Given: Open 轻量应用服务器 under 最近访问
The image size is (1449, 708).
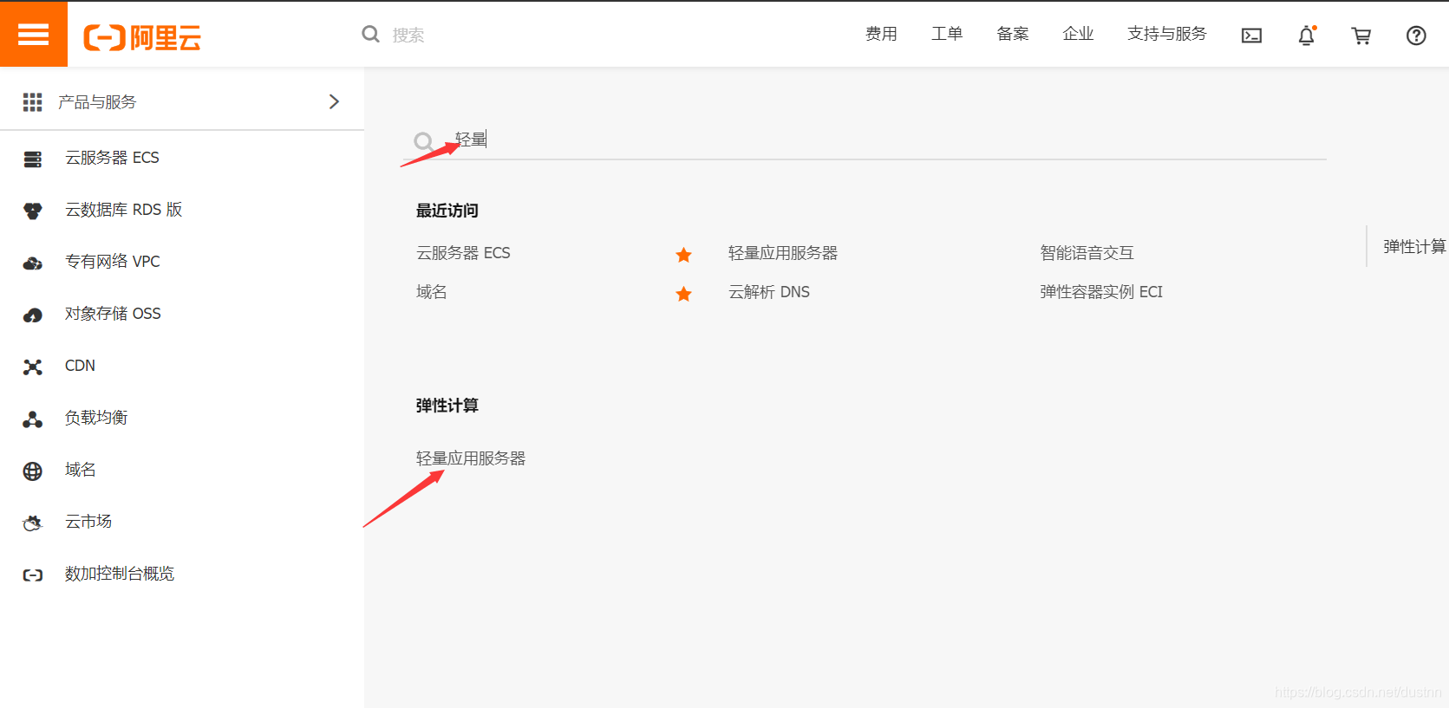Looking at the screenshot, I should (x=783, y=253).
